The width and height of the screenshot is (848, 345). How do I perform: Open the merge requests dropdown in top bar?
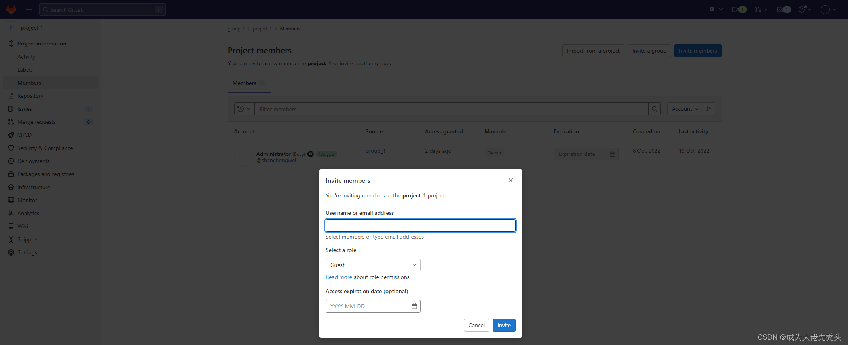[x=761, y=9]
